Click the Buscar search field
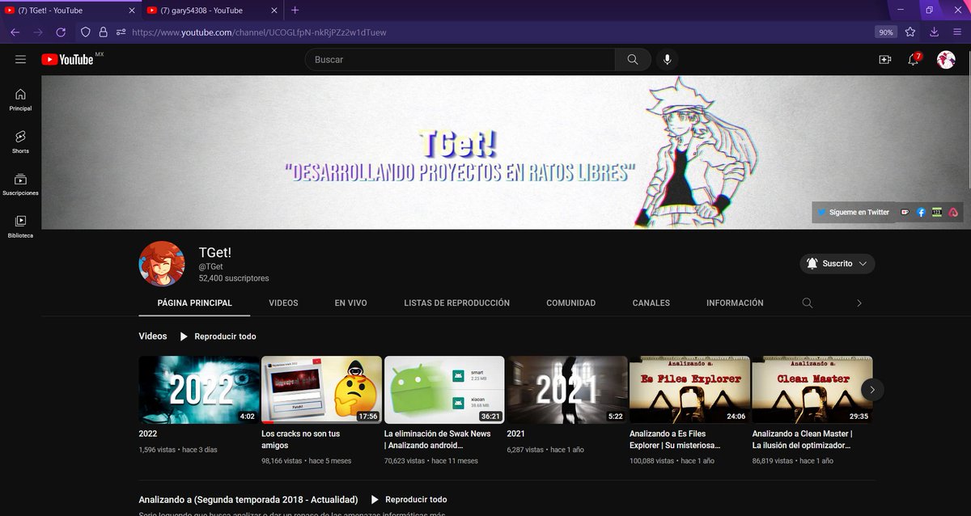Viewport: 971px width, 516px height. 460,60
